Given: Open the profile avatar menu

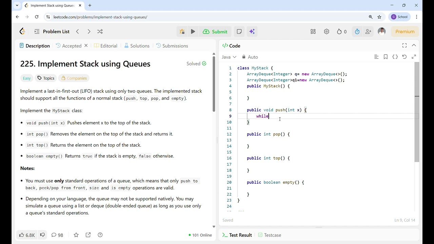Looking at the screenshot, I should (x=381, y=32).
